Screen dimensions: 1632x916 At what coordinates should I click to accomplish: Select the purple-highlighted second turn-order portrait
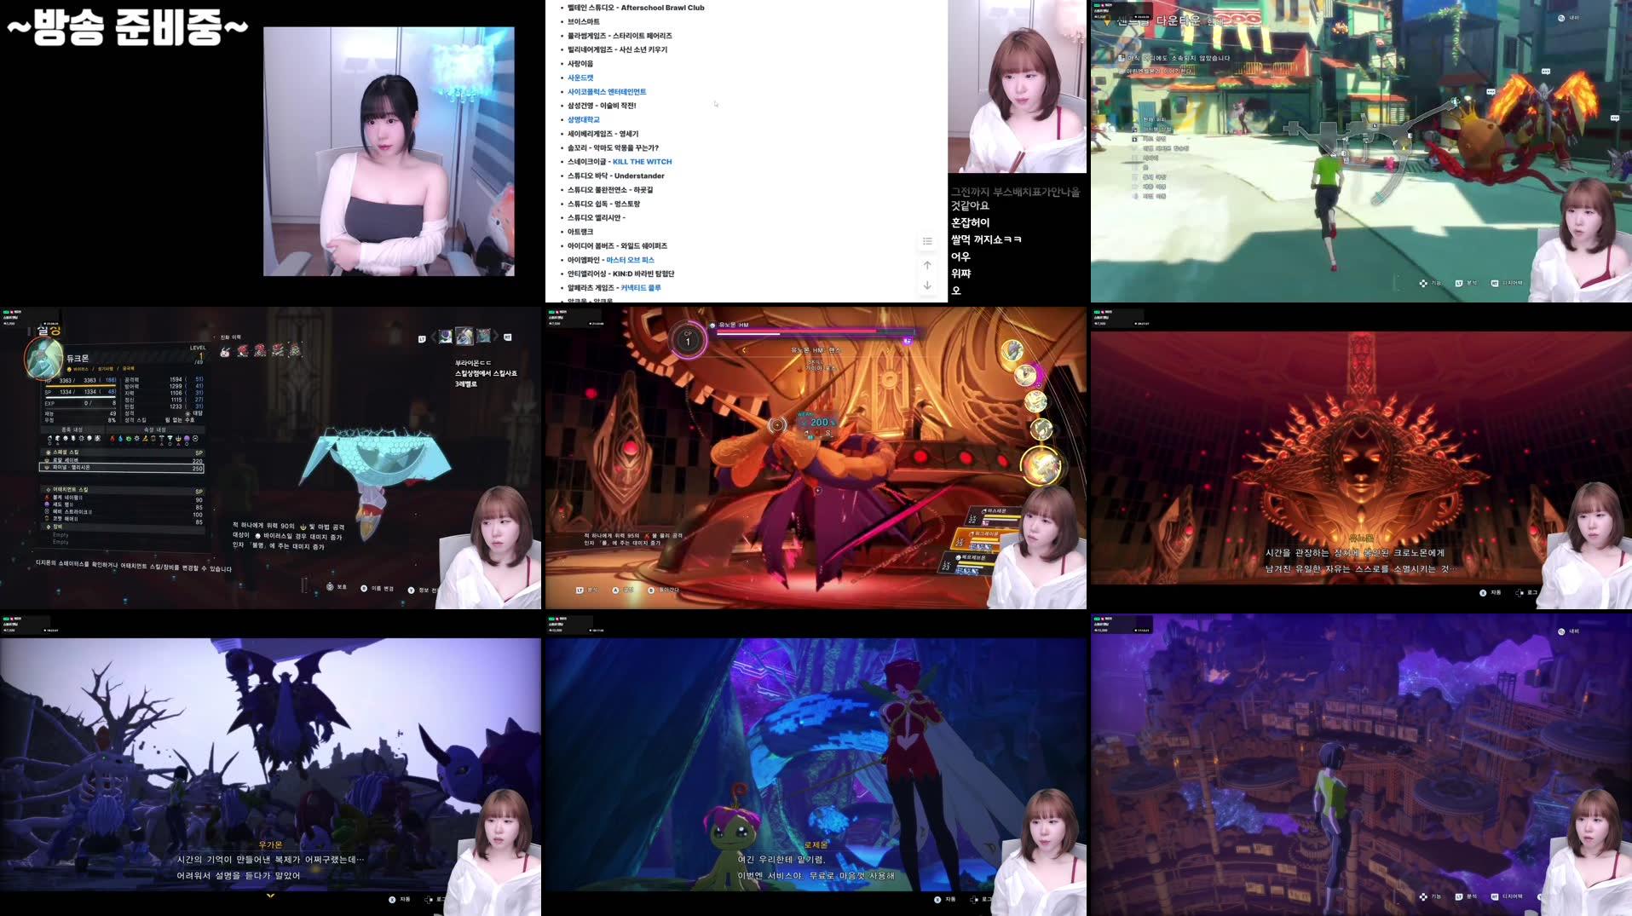[1025, 375]
